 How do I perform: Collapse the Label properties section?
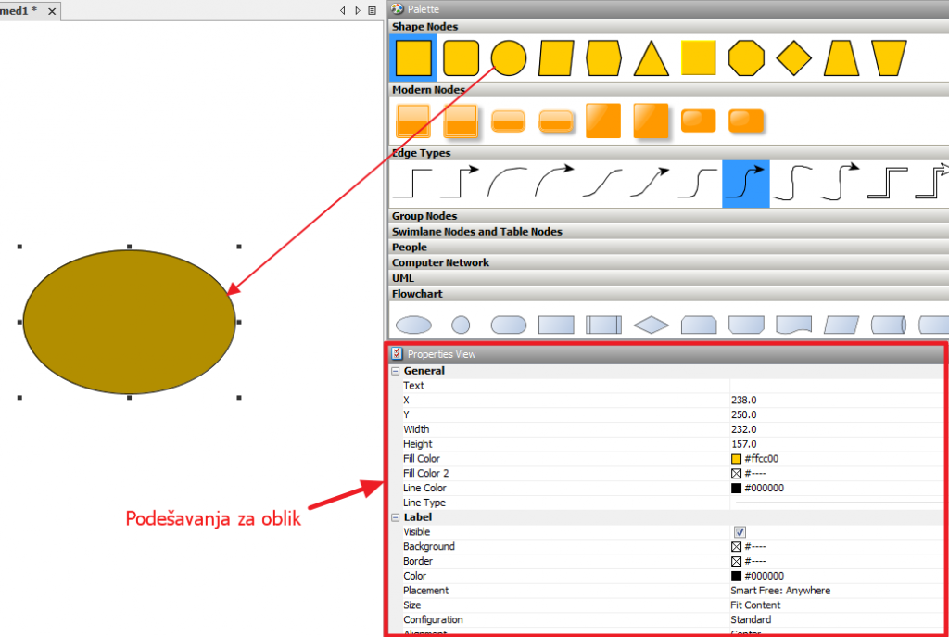point(395,517)
